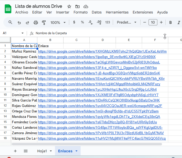The image size is (182, 158).
Task: Click the font size input field
Action: [153, 23]
